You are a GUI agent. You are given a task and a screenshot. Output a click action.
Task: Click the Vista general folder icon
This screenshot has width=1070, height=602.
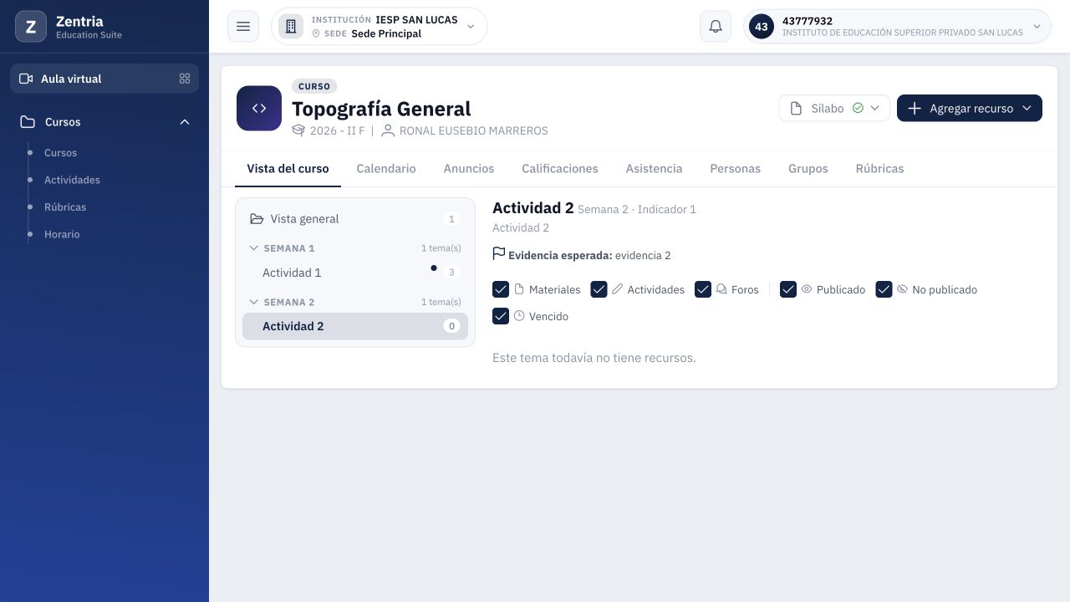tap(257, 219)
